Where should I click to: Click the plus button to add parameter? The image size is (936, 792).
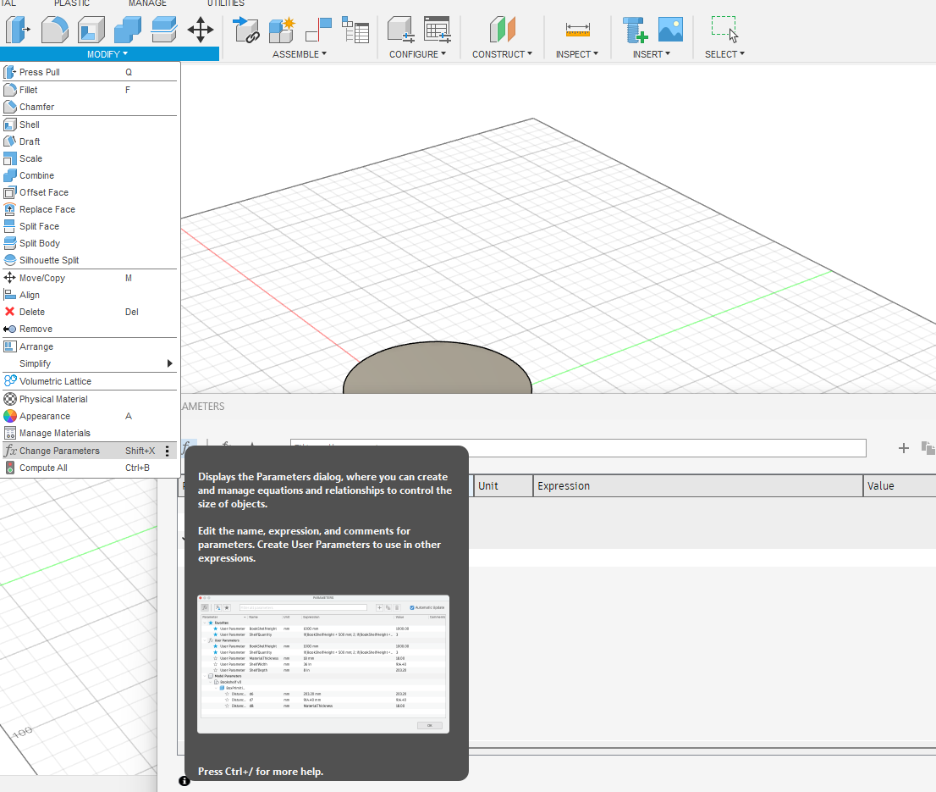click(x=903, y=448)
